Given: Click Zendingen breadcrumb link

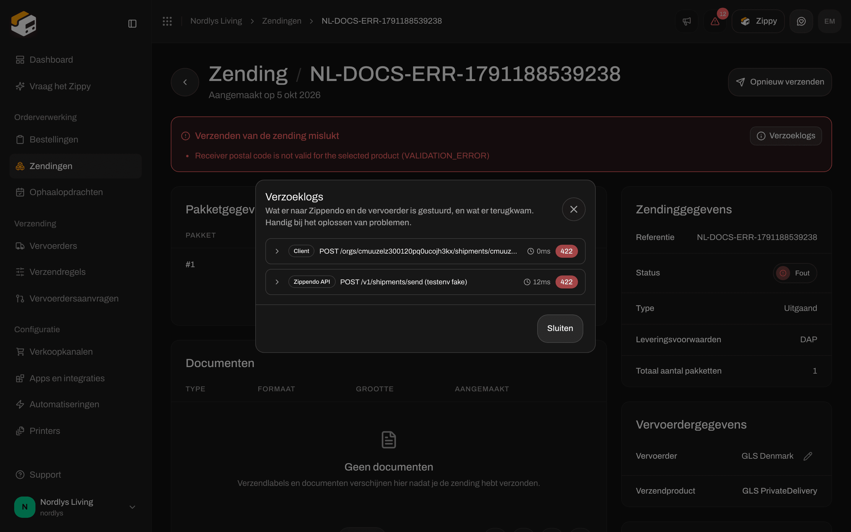Looking at the screenshot, I should [282, 21].
